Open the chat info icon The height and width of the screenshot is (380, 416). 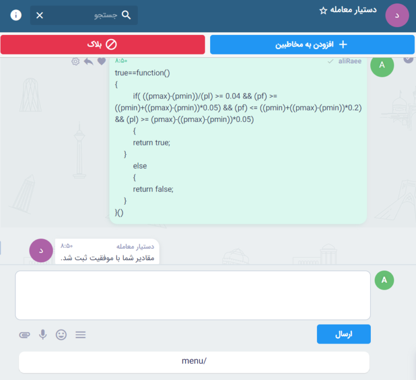16,15
